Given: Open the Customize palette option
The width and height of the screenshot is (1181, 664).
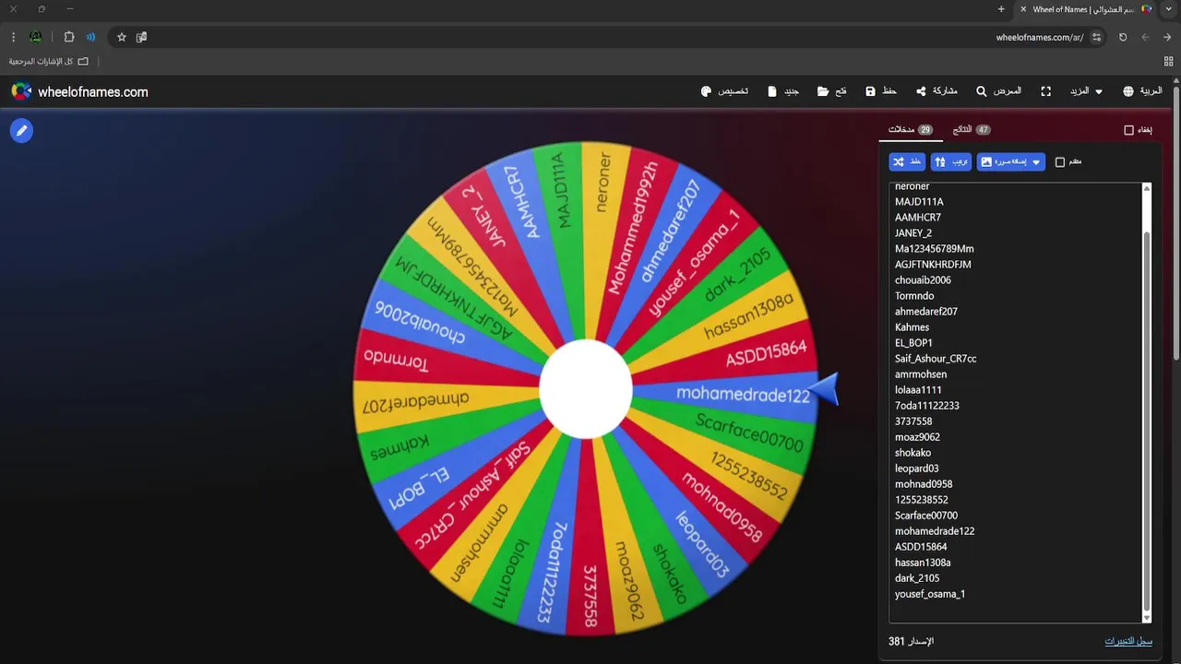Looking at the screenshot, I should tap(724, 91).
